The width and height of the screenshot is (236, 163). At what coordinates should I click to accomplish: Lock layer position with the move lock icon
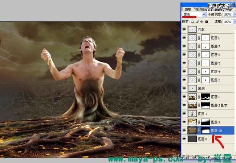coord(202,22)
